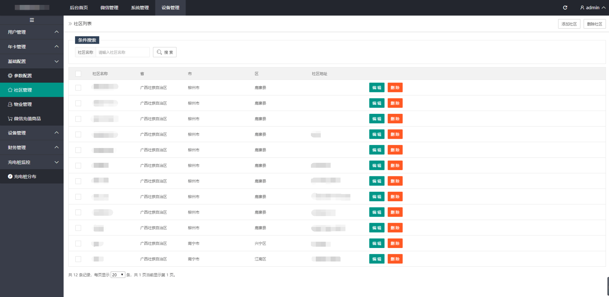Click 删除 in the 兴宁区 row

(x=395, y=243)
